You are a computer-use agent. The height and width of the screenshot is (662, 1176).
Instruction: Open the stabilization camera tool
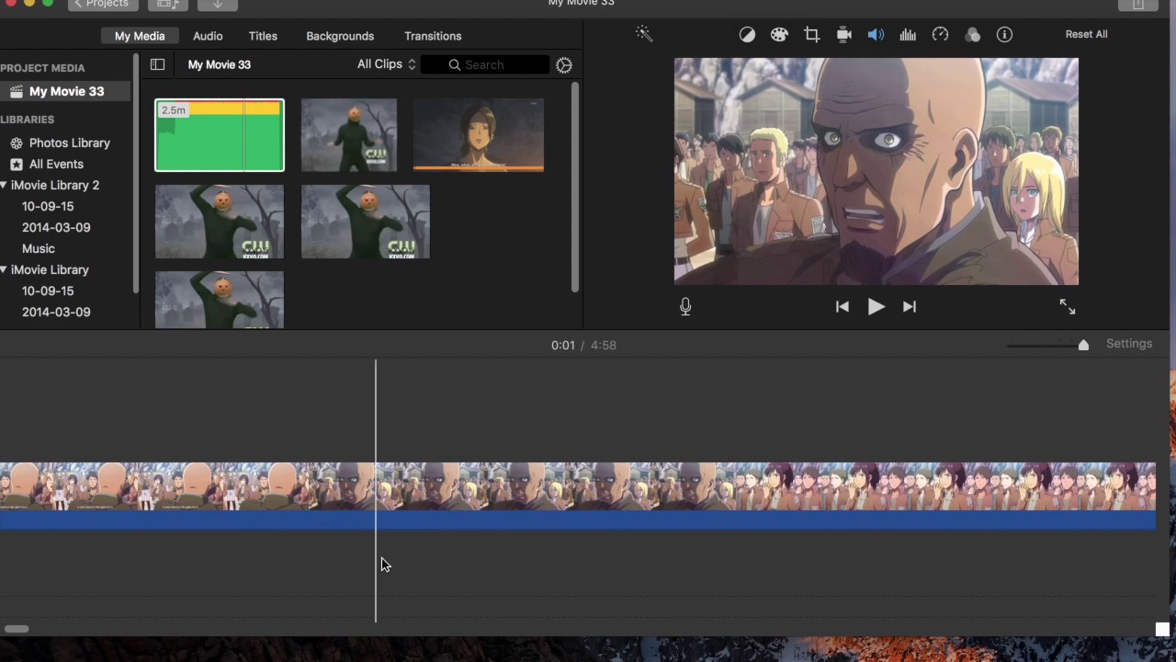(x=844, y=35)
